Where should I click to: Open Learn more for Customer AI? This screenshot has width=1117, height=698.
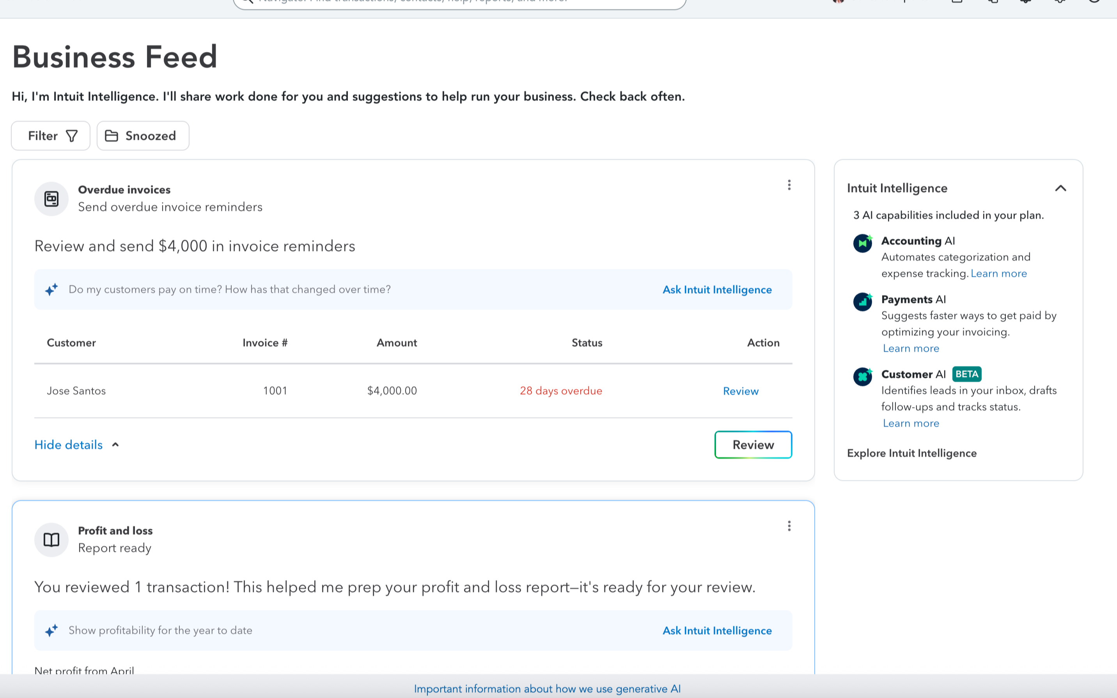pyautogui.click(x=911, y=423)
